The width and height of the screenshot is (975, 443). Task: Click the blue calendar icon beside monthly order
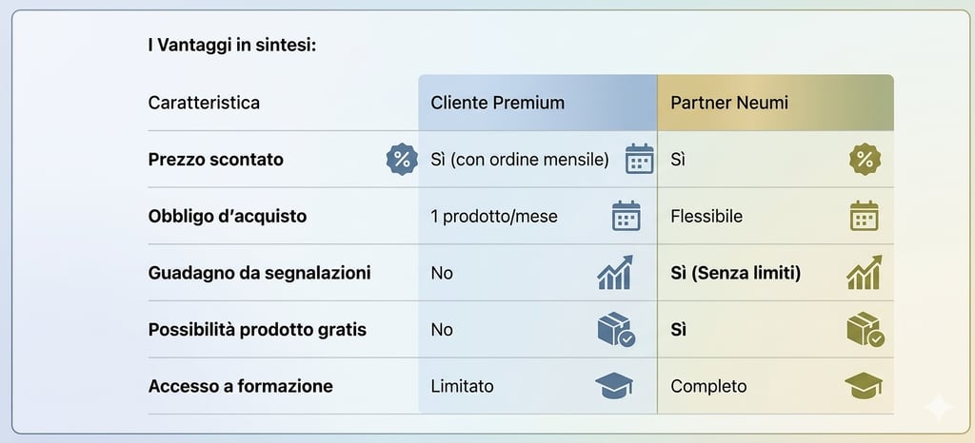click(x=639, y=160)
